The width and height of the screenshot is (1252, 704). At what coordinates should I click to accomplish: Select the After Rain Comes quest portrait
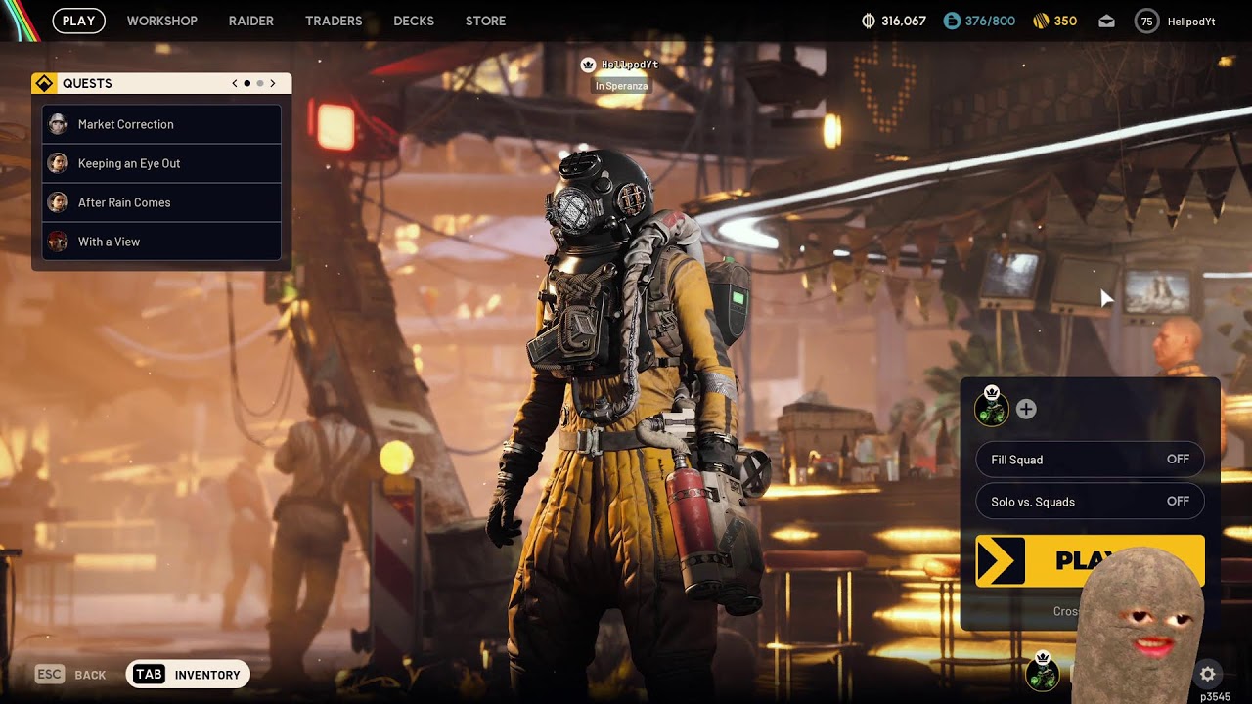tap(58, 202)
